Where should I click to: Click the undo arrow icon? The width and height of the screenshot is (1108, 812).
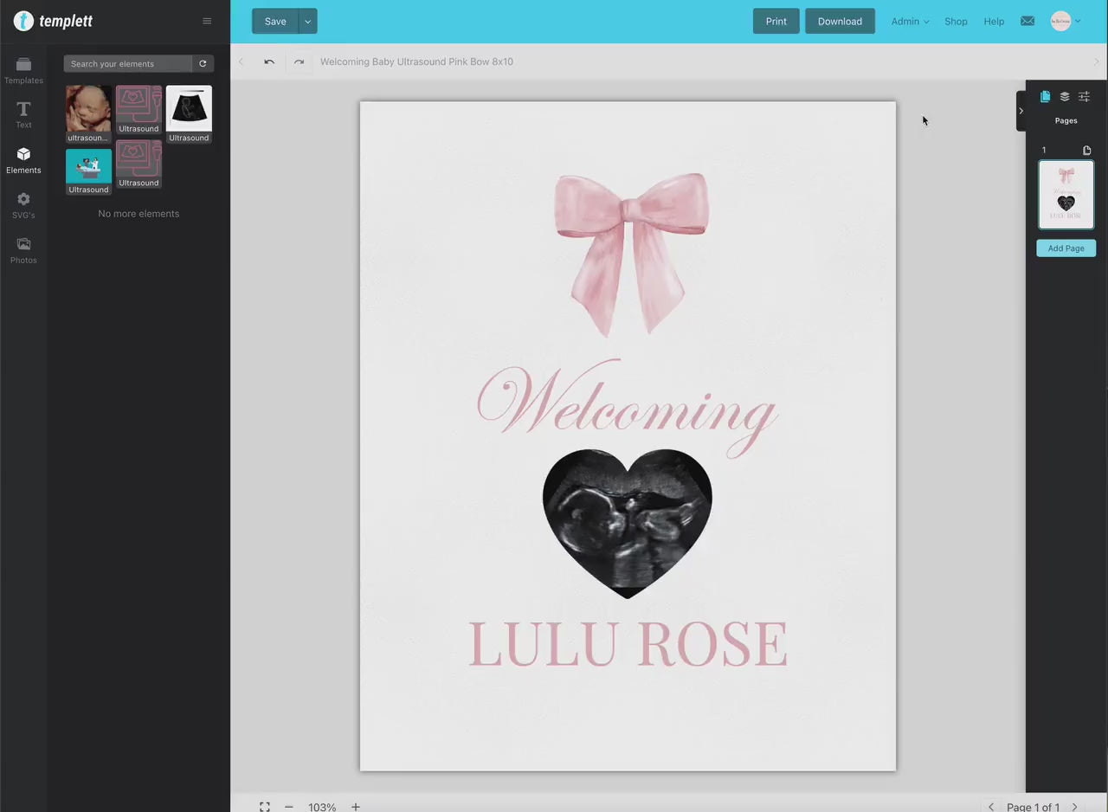269,62
